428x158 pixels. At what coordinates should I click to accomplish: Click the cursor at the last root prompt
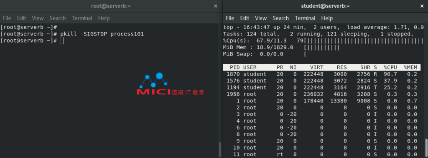(x=62, y=41)
